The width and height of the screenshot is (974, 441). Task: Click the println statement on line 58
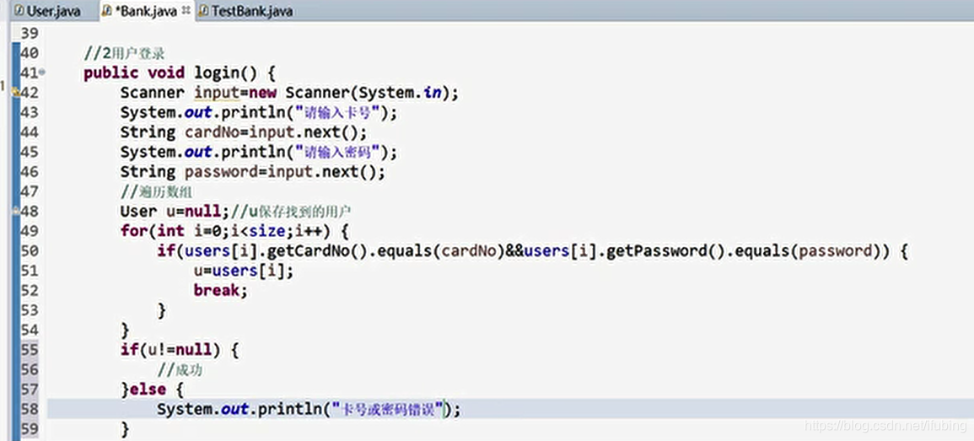[x=309, y=409]
